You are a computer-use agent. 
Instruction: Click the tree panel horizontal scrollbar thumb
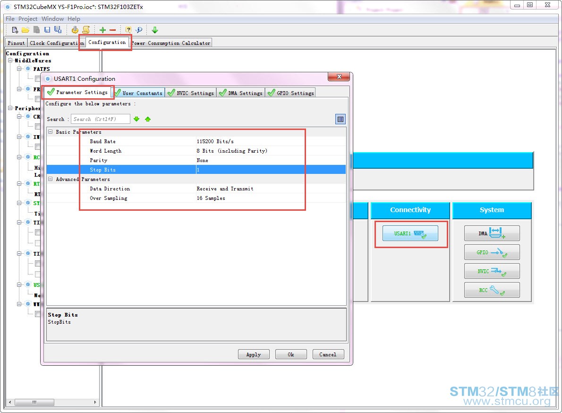click(34, 402)
